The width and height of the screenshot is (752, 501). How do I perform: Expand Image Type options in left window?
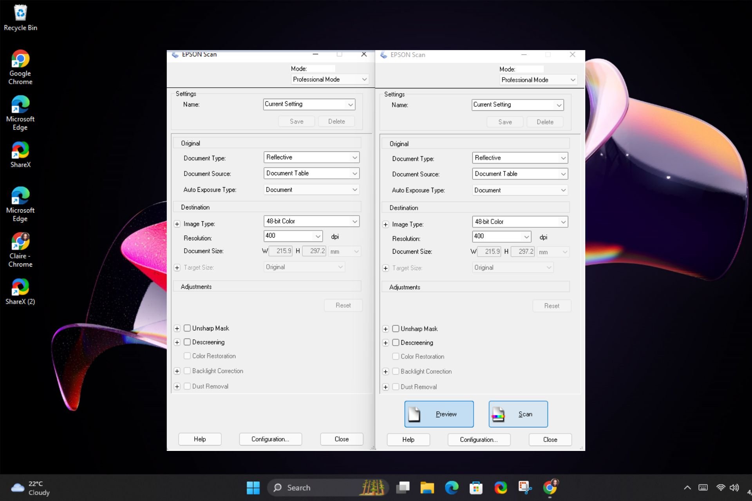coord(177,224)
